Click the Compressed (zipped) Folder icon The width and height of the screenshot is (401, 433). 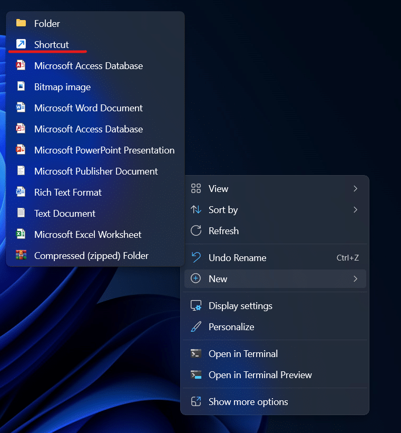(x=21, y=255)
